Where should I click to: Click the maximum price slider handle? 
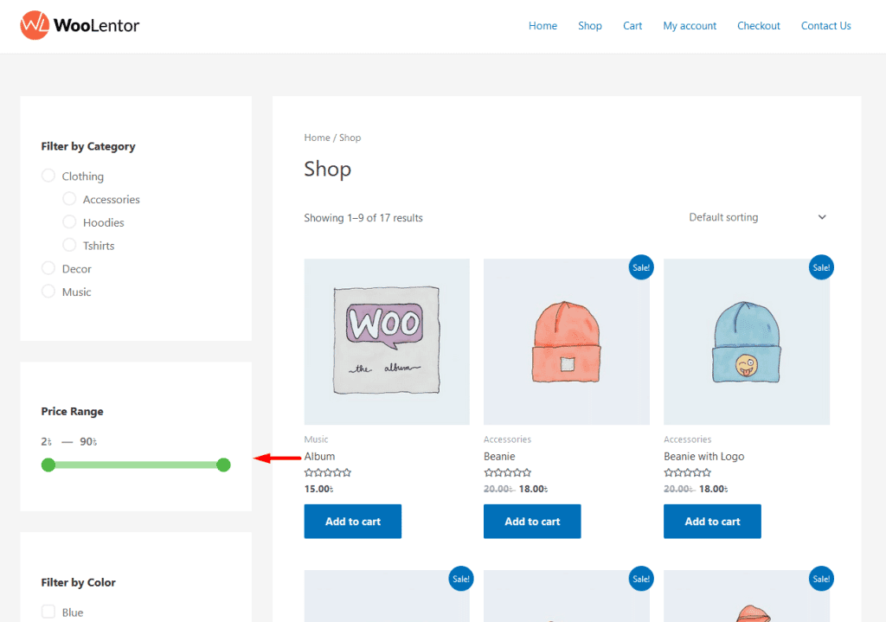[x=223, y=465]
